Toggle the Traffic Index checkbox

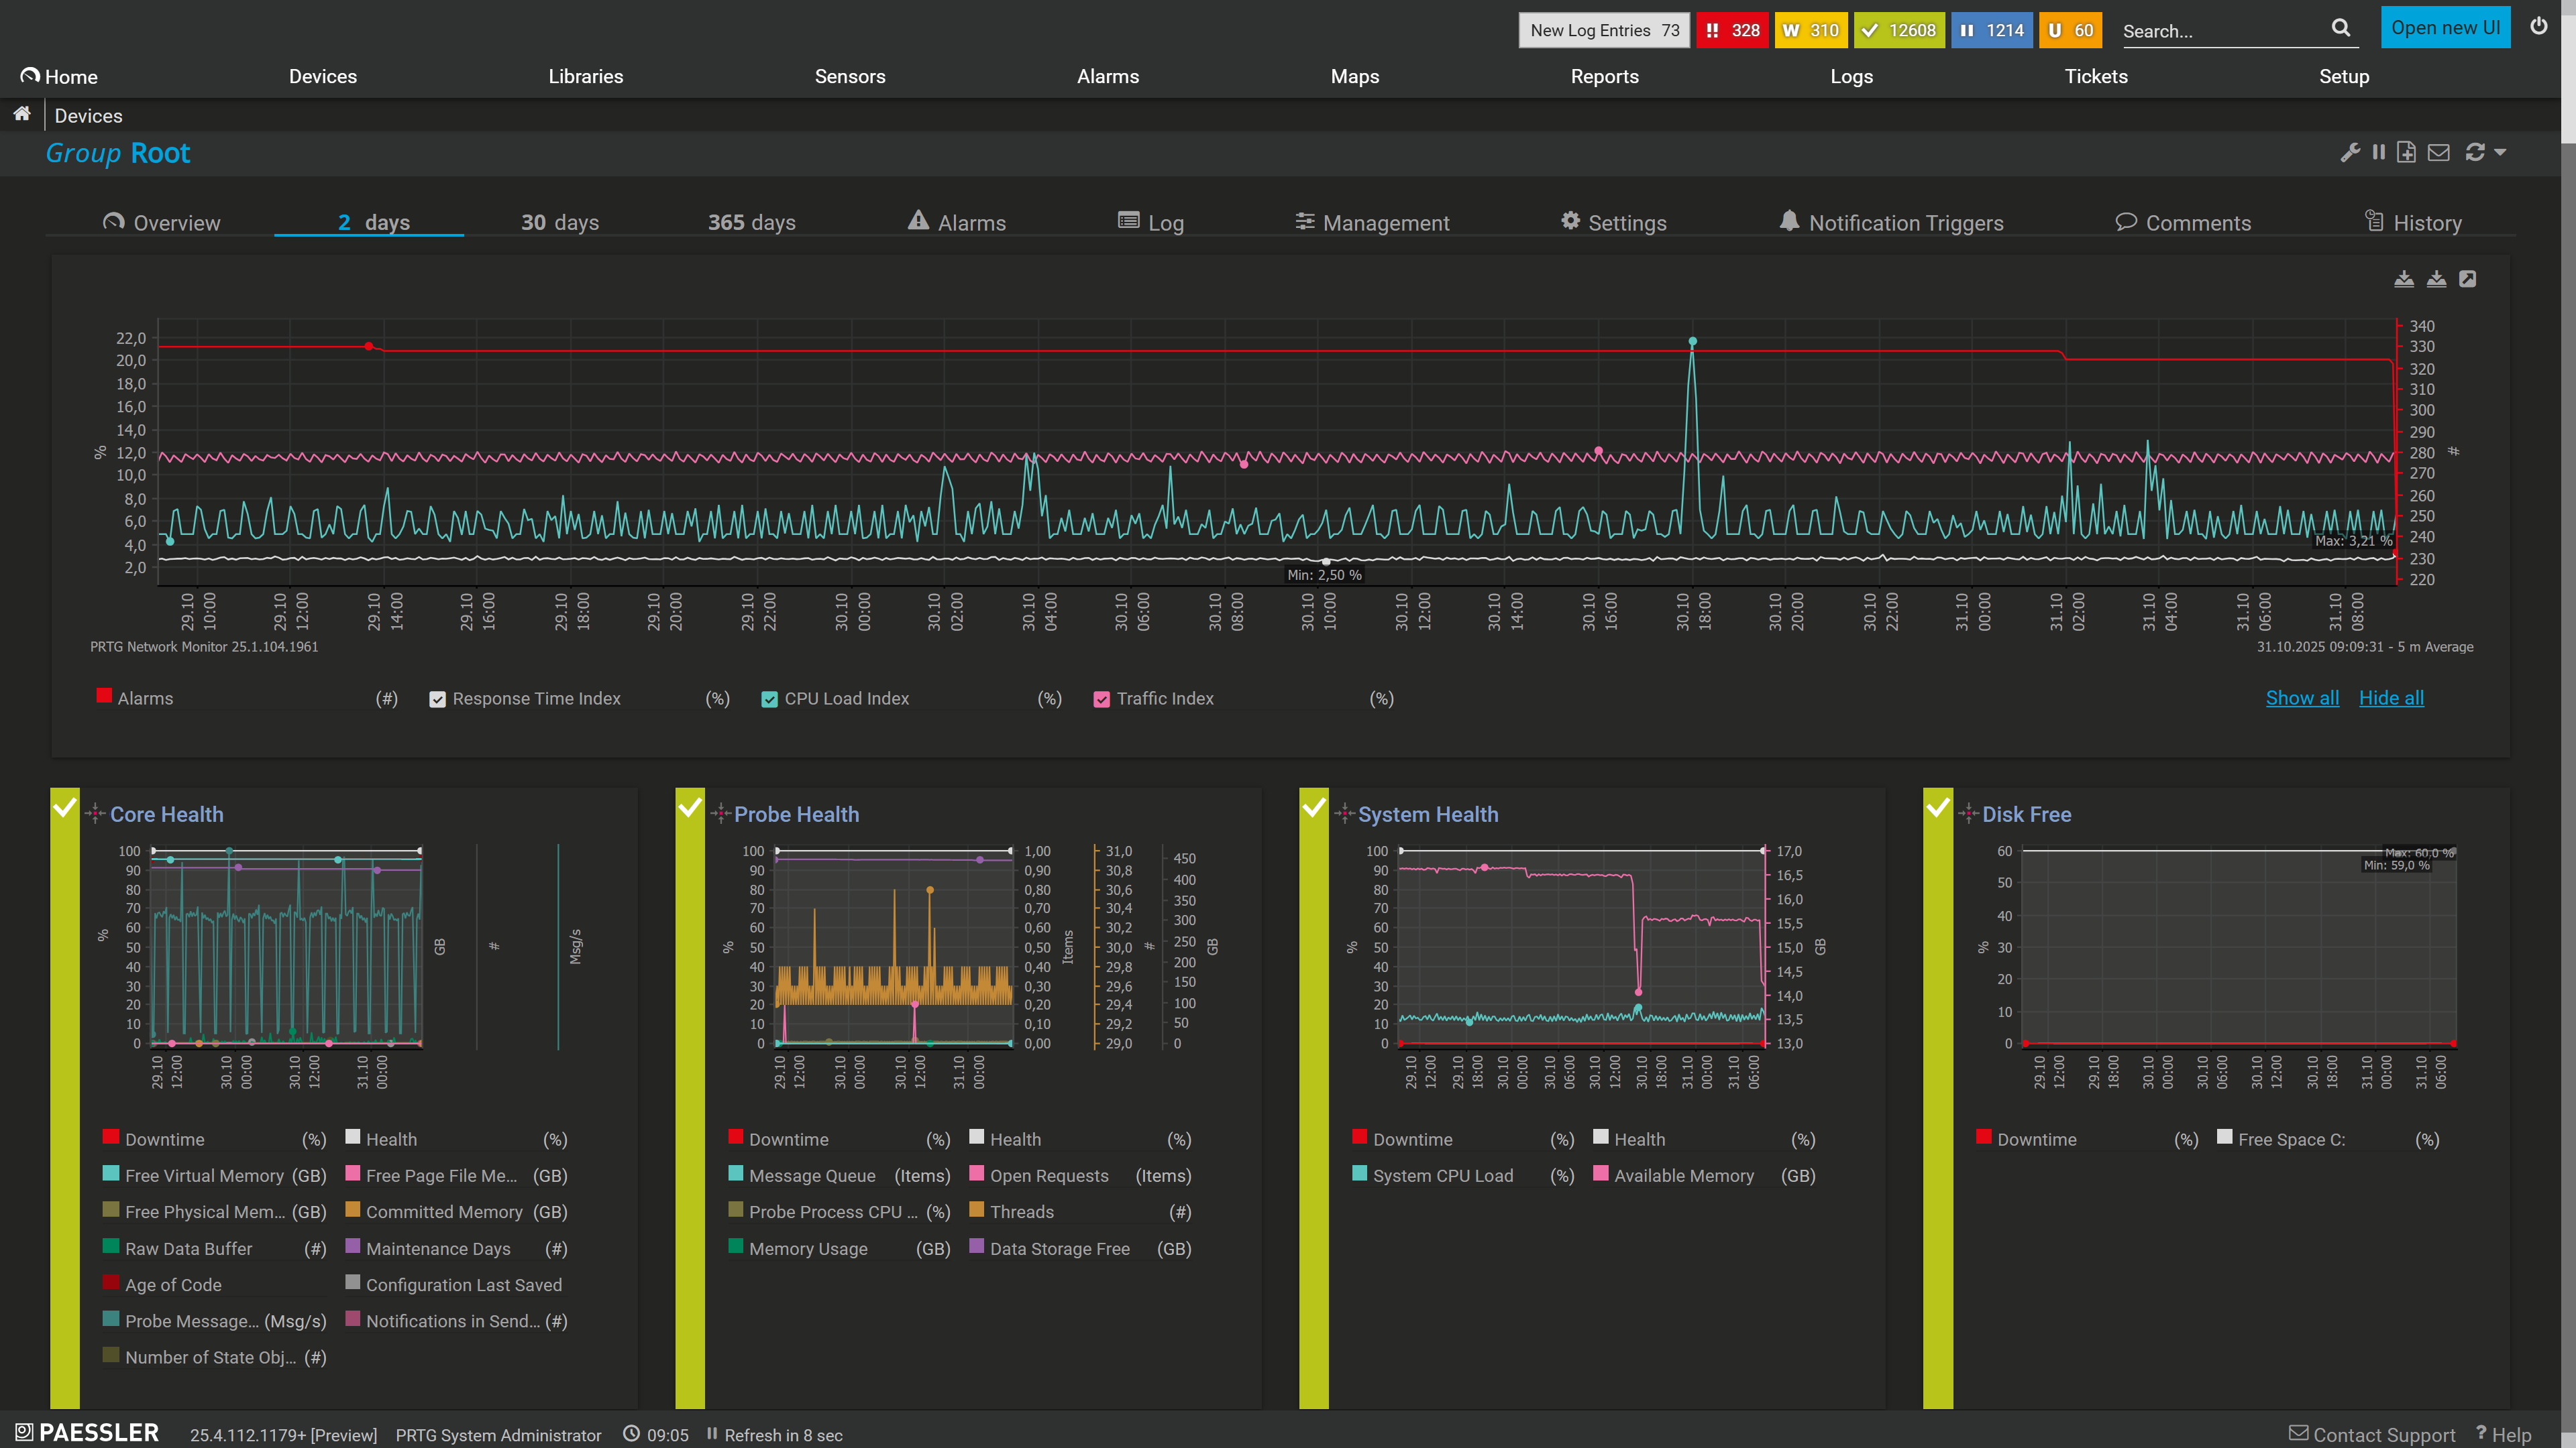click(x=1101, y=699)
